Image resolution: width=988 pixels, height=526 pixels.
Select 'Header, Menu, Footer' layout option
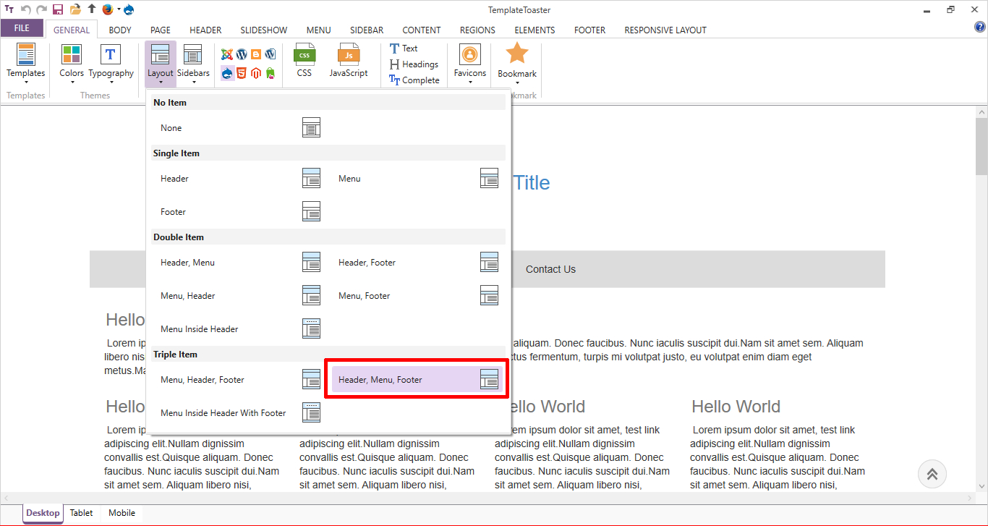417,380
